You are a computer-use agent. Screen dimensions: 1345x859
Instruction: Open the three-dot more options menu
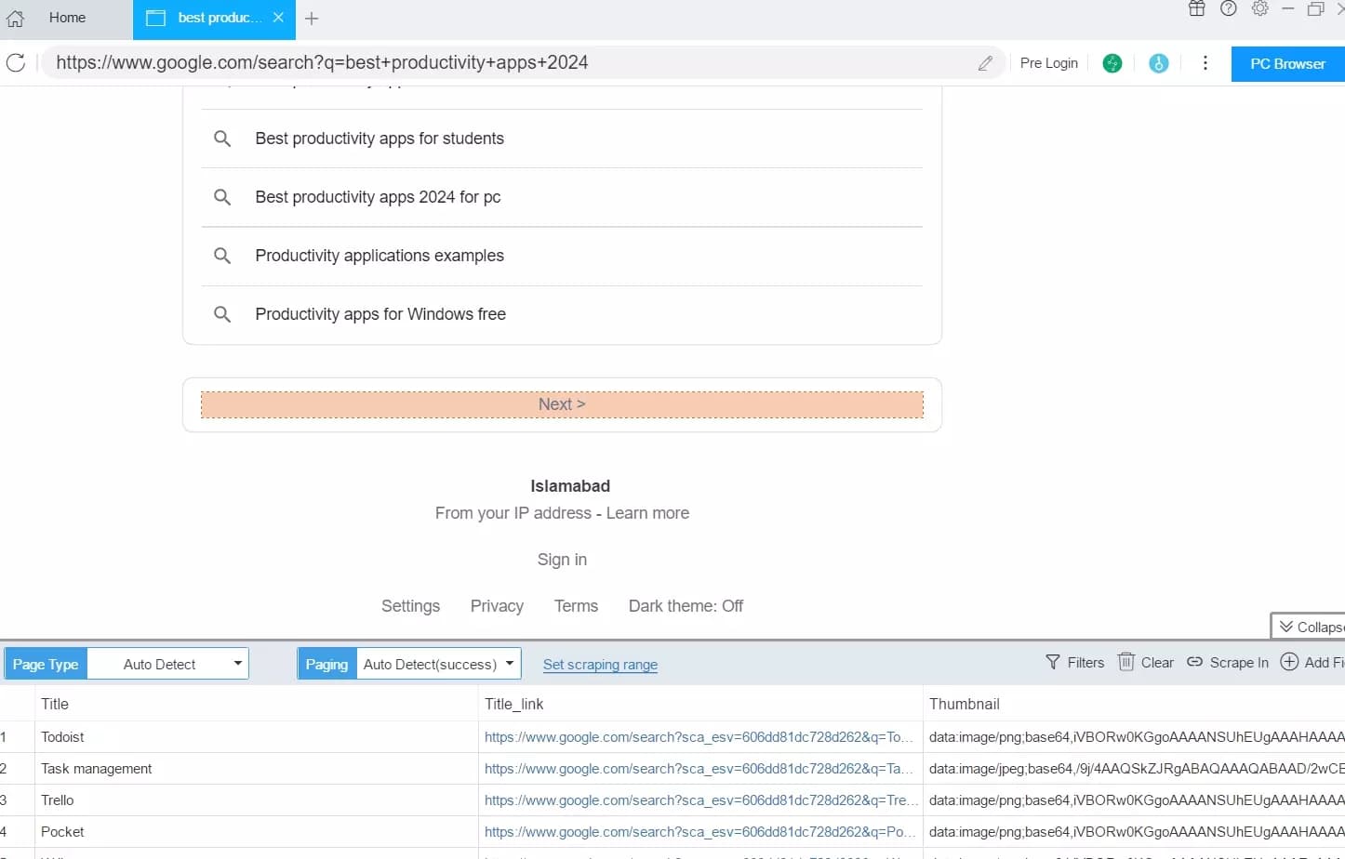pyautogui.click(x=1205, y=63)
